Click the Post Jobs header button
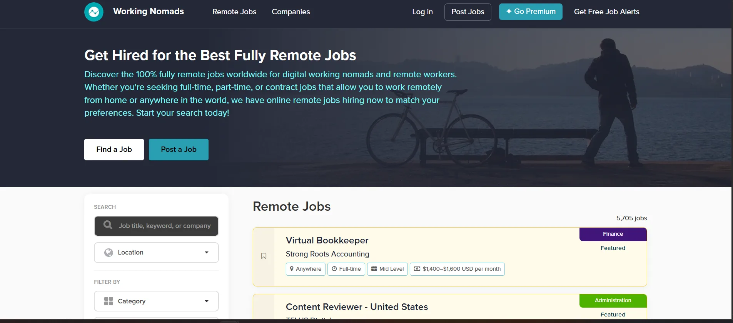Screen dimensions: 733x323 coord(468,12)
